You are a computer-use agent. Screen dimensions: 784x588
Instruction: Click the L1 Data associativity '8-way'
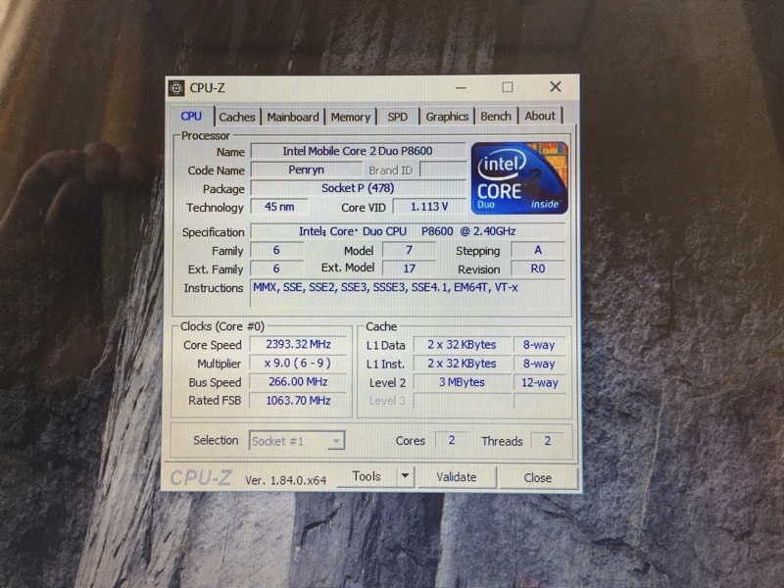point(539,345)
